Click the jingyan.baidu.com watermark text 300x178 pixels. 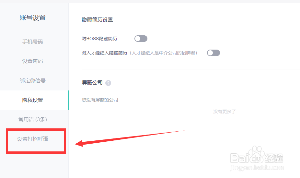(257, 168)
